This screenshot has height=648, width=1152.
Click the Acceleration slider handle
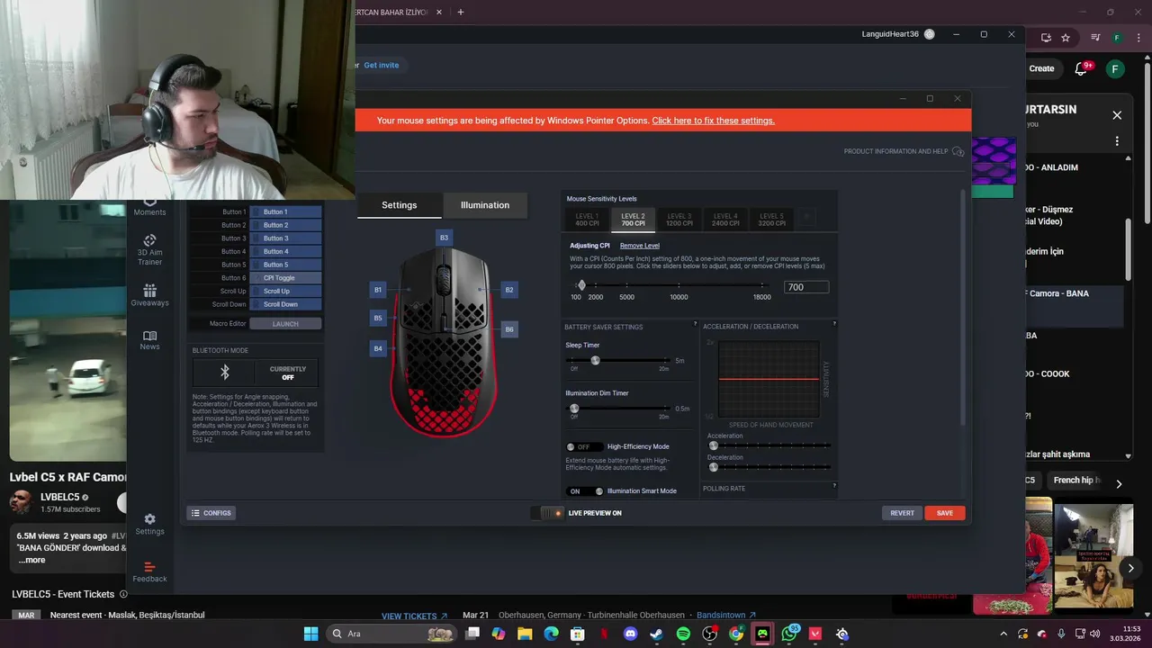[714, 445]
